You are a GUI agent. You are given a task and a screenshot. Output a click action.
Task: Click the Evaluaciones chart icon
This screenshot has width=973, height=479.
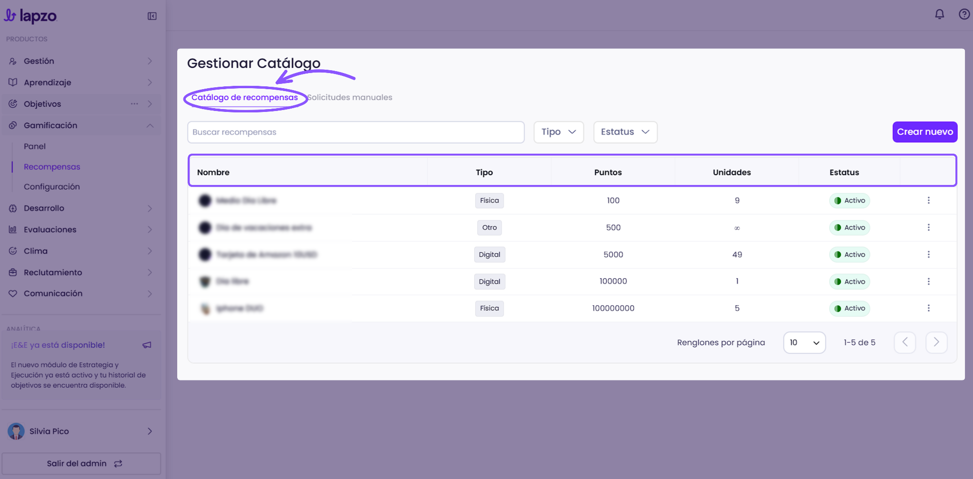(13, 230)
